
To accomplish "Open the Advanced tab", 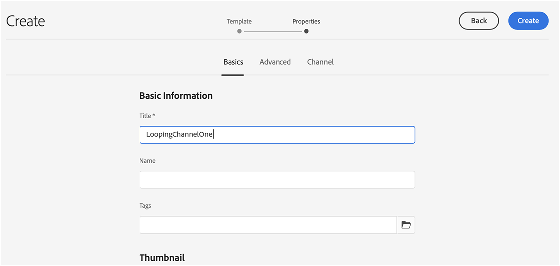I will coord(275,62).
